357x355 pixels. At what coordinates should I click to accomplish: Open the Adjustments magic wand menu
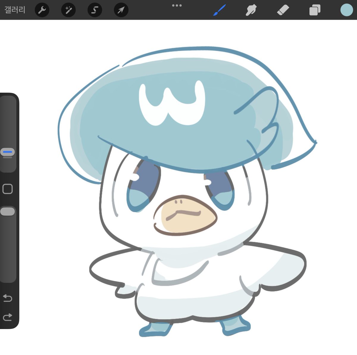coord(68,10)
